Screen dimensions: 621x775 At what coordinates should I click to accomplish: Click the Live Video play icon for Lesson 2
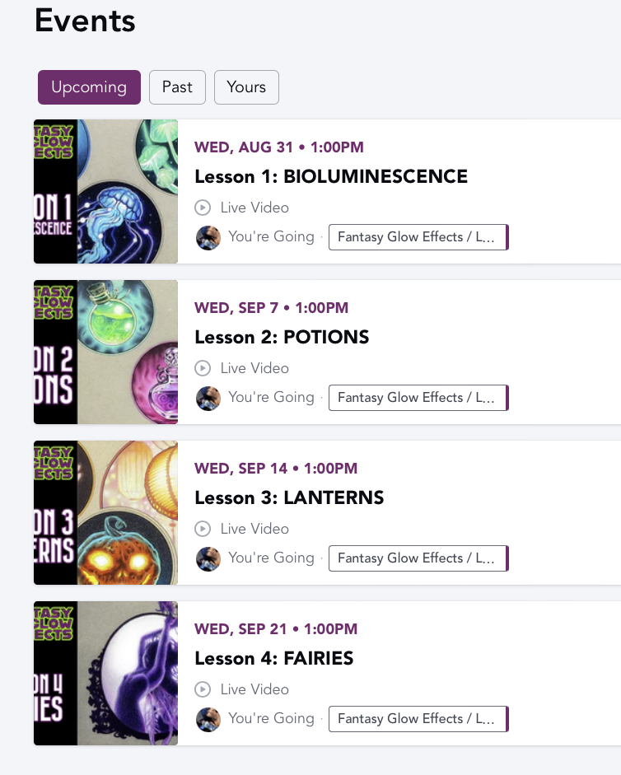click(x=203, y=368)
